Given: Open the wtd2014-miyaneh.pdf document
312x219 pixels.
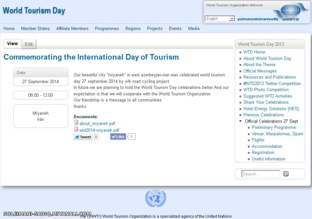Looking at the screenshot, I should click(x=99, y=130).
